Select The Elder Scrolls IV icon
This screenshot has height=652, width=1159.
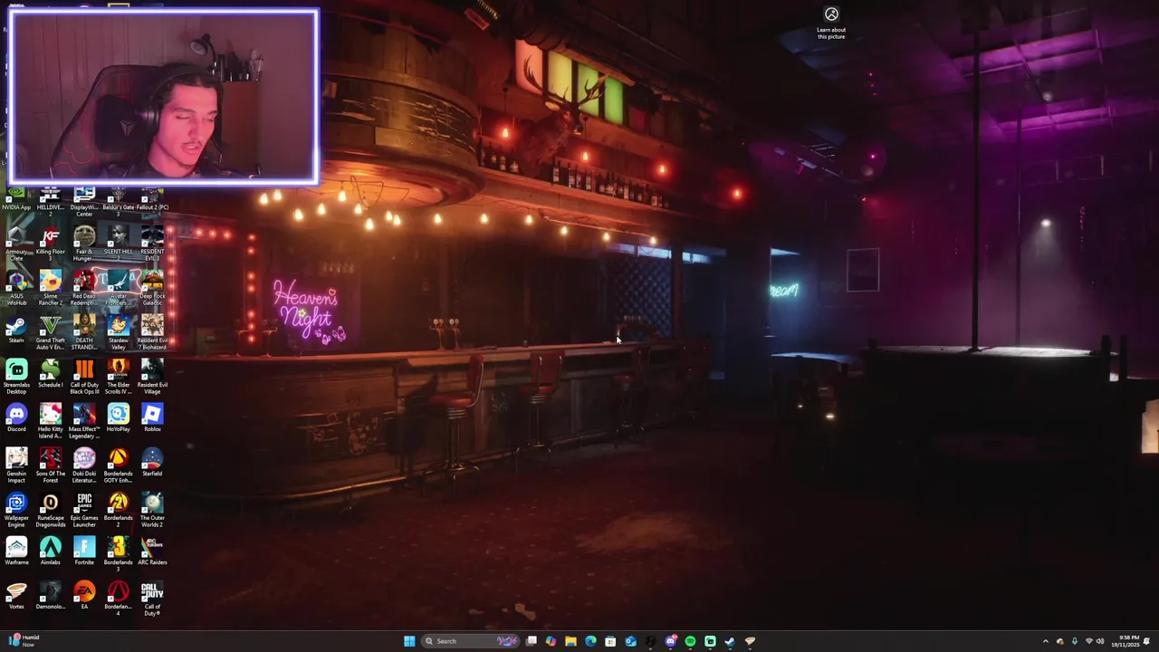[118, 378]
